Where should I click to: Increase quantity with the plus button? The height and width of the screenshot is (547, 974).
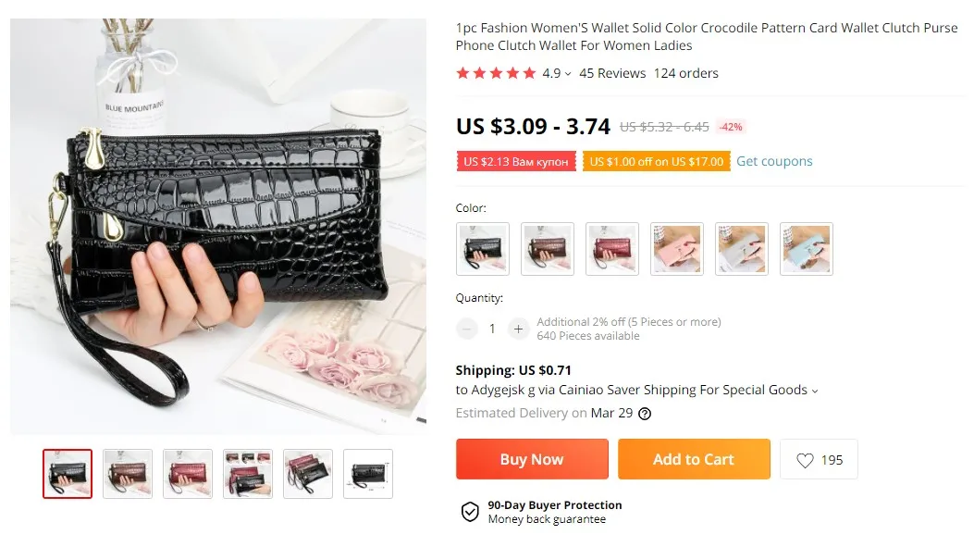point(518,329)
